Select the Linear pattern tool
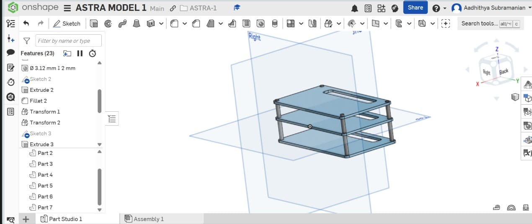The image size is (532, 224). click(x=291, y=23)
